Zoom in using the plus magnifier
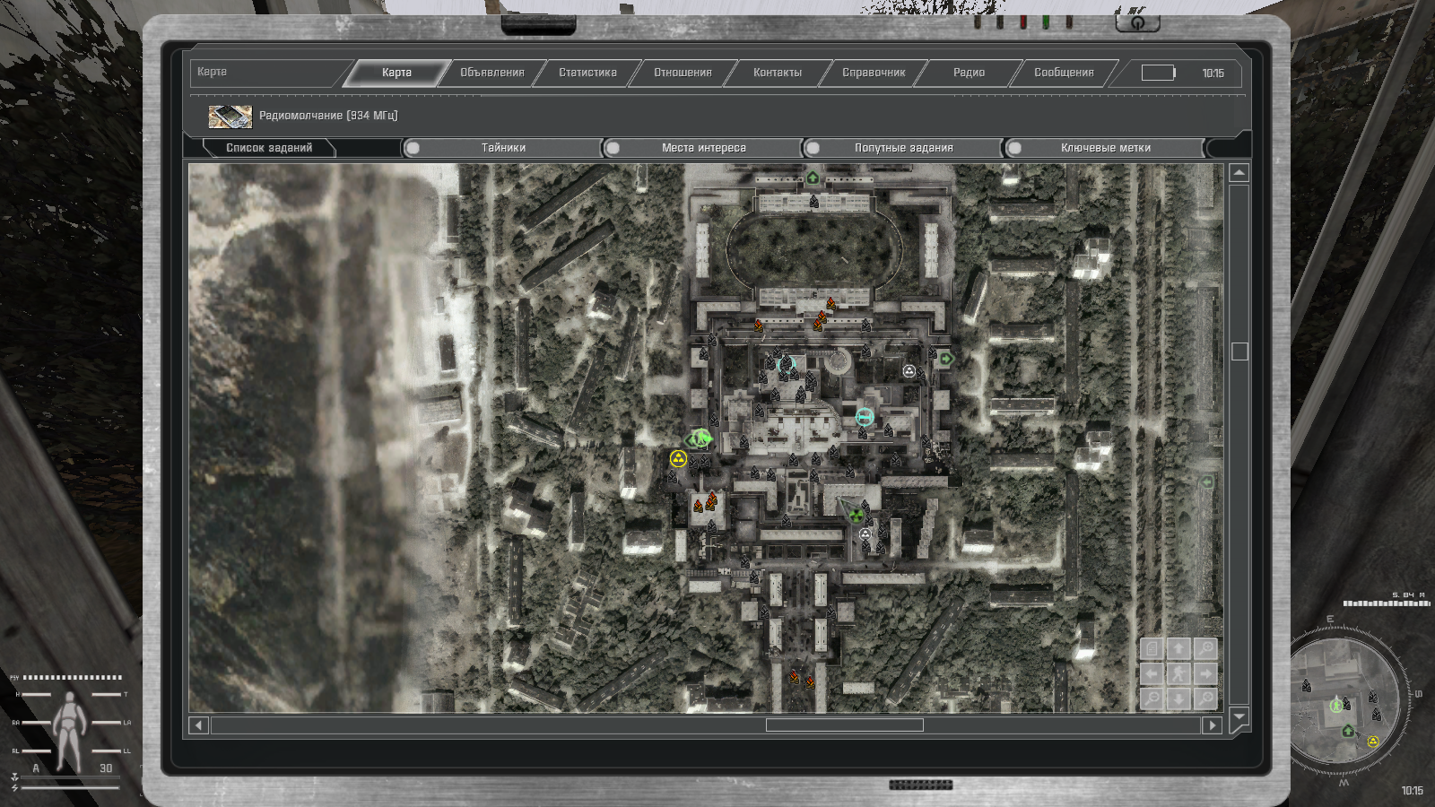Viewport: 1435px width, 807px height. [1205, 648]
